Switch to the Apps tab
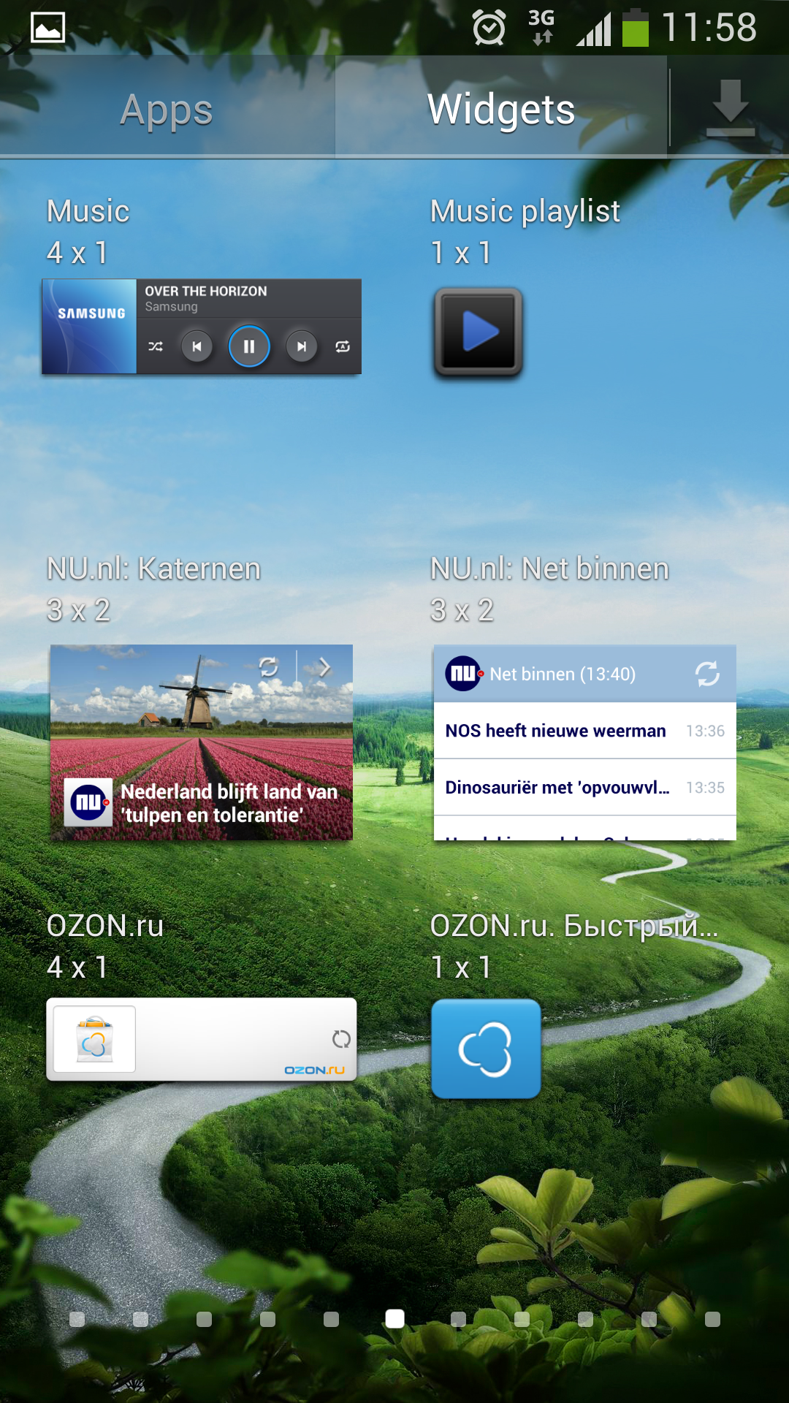 pos(167,110)
